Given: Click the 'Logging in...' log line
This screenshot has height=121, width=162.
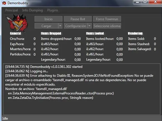Looking at the screenshot, I should point(27,71).
